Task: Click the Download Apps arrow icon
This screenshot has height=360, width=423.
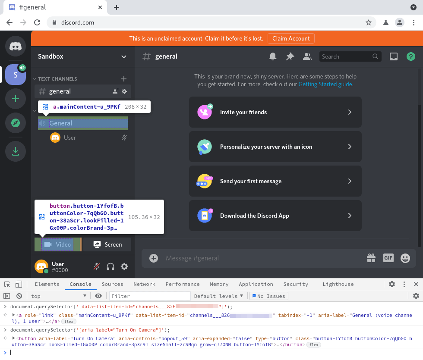Action: point(16,151)
